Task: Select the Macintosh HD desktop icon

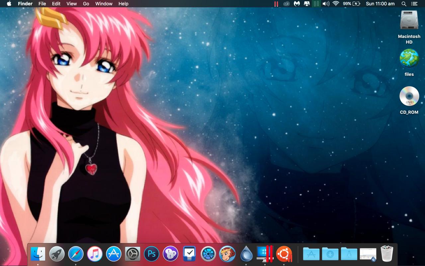Action: (409, 21)
